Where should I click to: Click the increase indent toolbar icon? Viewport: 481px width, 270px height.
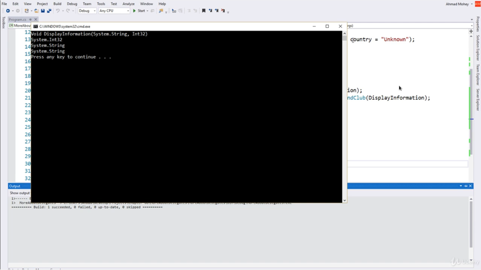click(195, 11)
